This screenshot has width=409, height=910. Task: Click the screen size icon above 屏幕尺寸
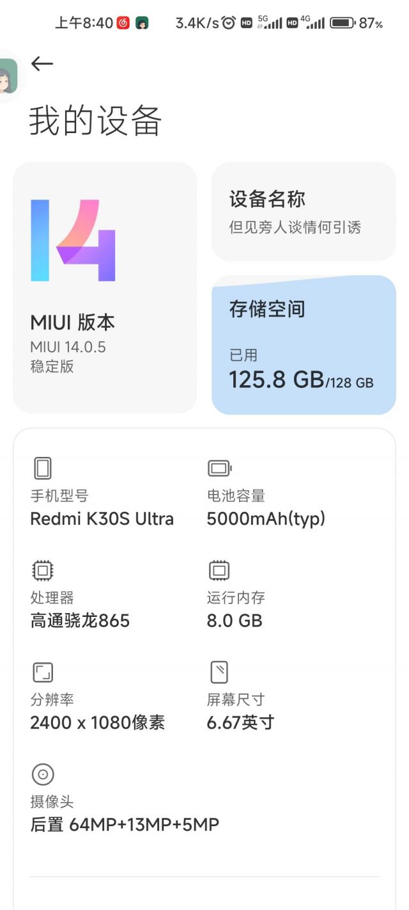[218, 672]
